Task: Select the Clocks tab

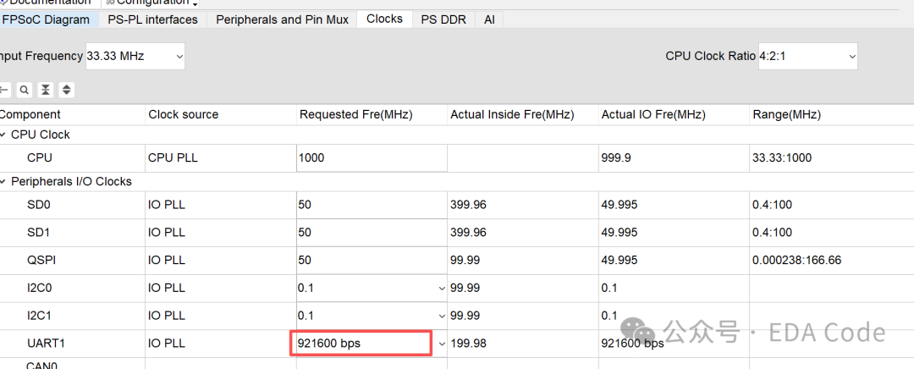Action: click(385, 19)
